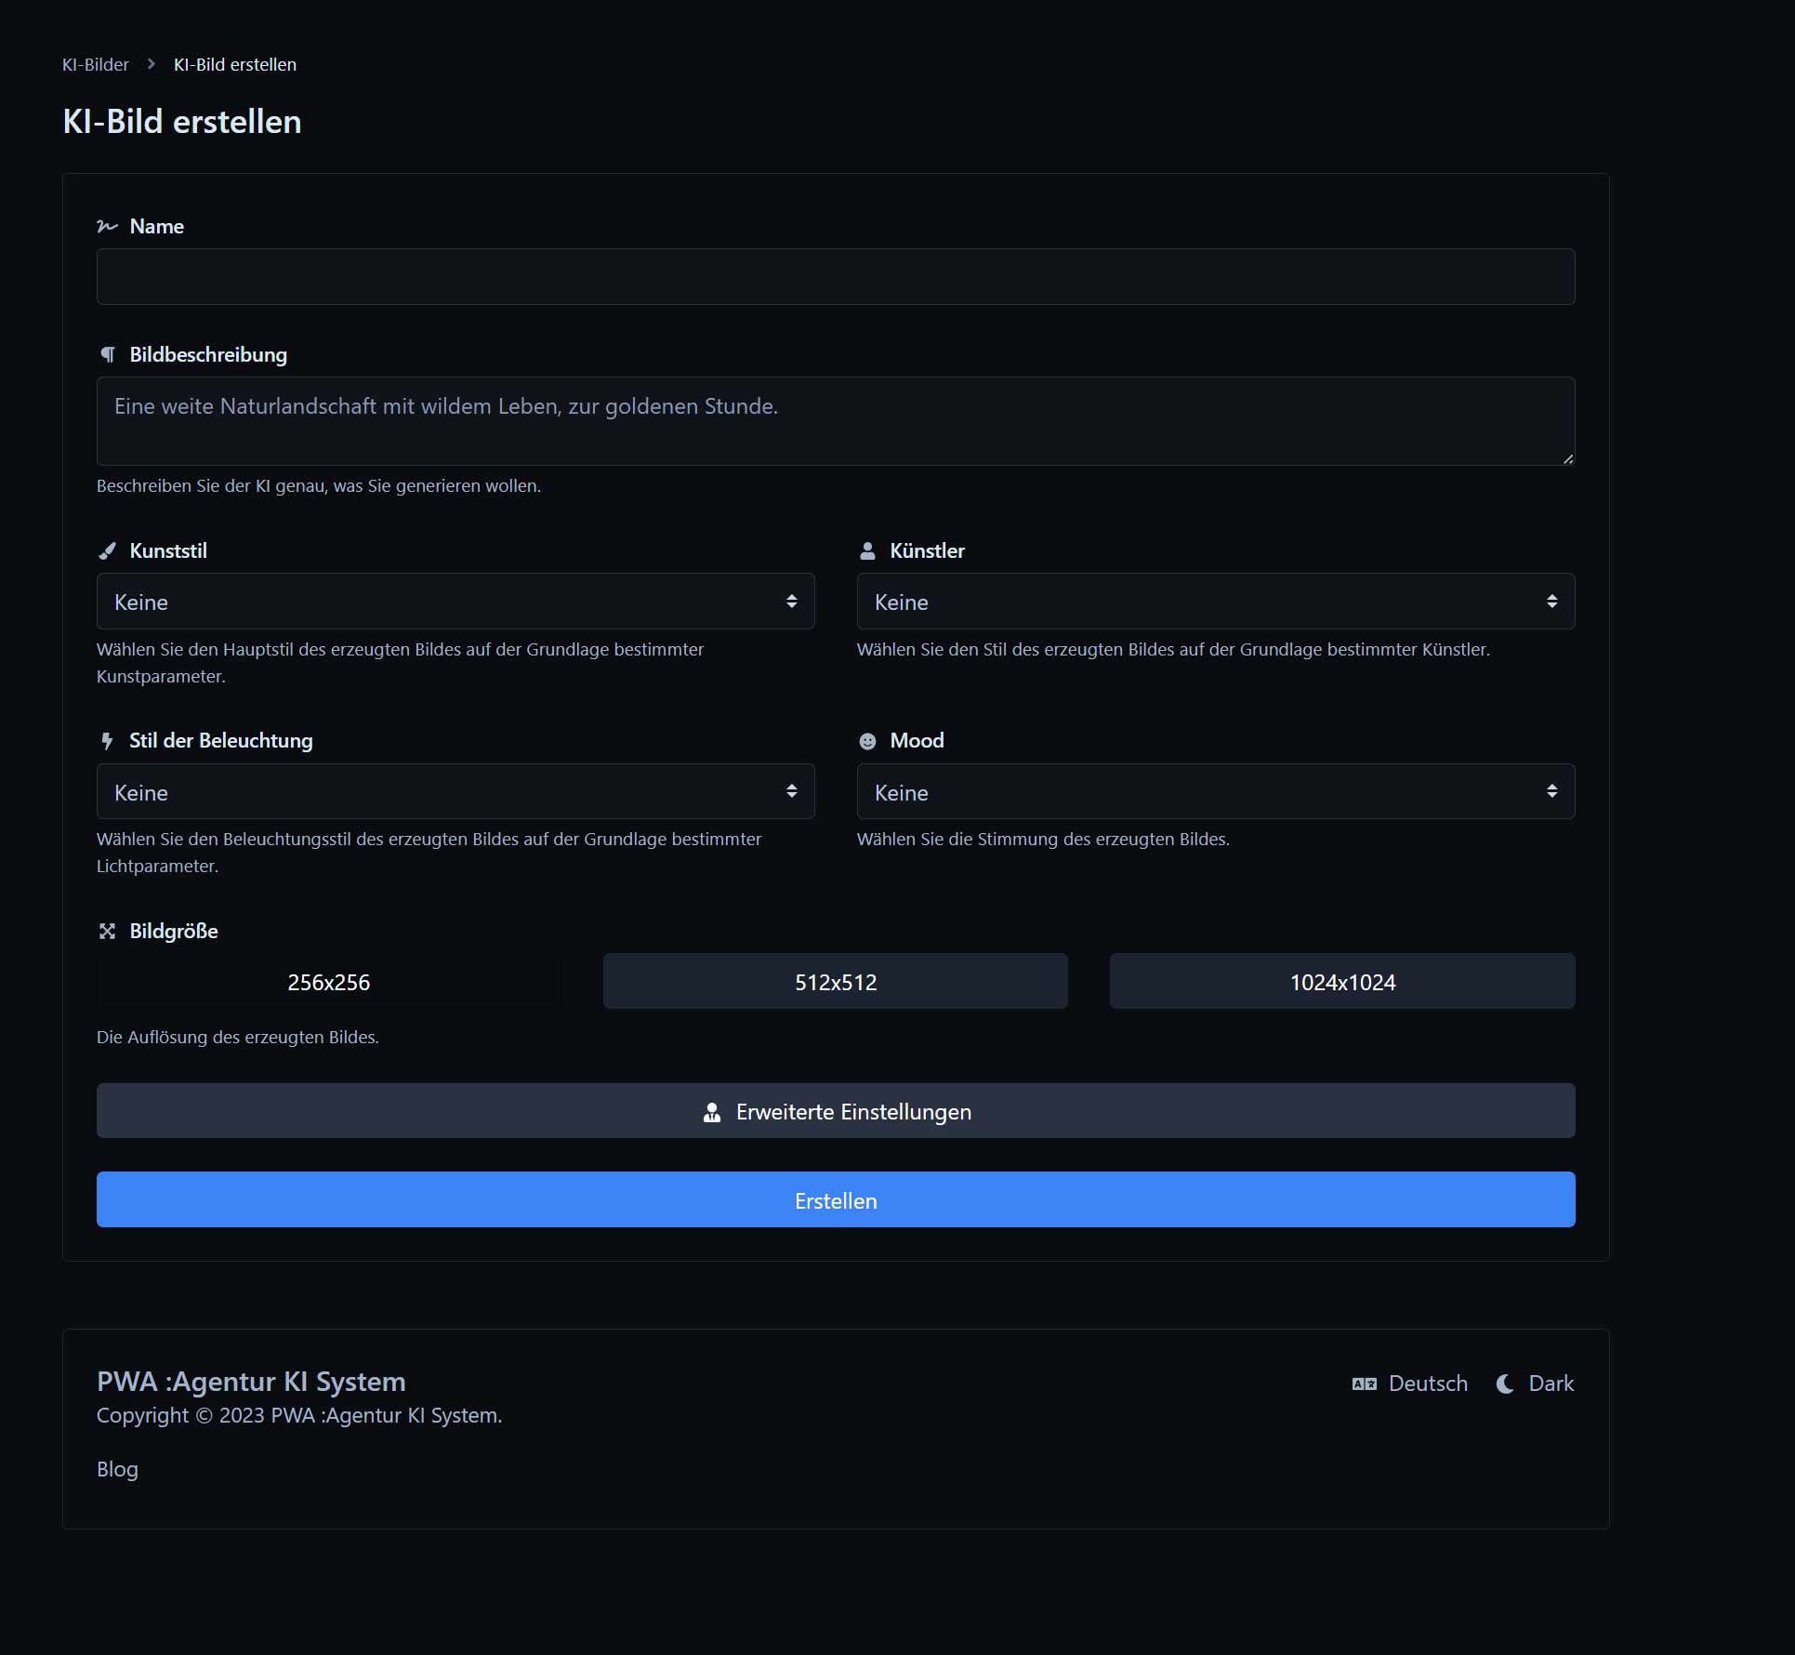Click the language icon next to Deutsch
Viewport: 1795px width, 1655px height.
click(1364, 1384)
